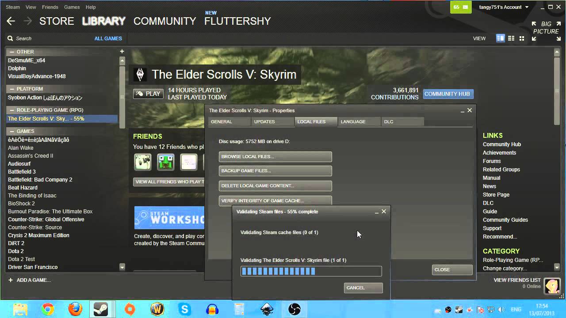Open the Help menu
Viewport: 566px width, 318px height.
pyautogui.click(x=91, y=7)
